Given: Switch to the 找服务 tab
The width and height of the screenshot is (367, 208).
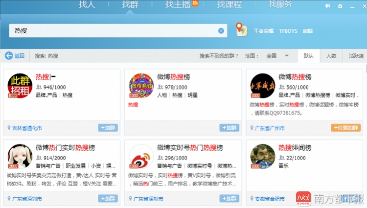Looking at the screenshot, I should (x=280, y=4).
